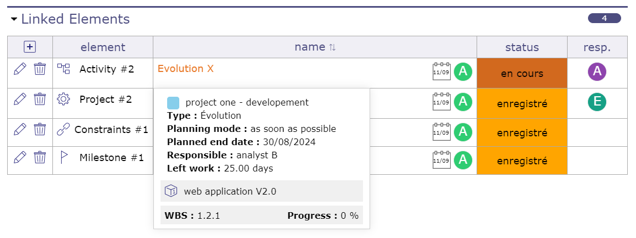Click the teal E responsible avatar
Screen dimensions: 636x238
pos(597,102)
